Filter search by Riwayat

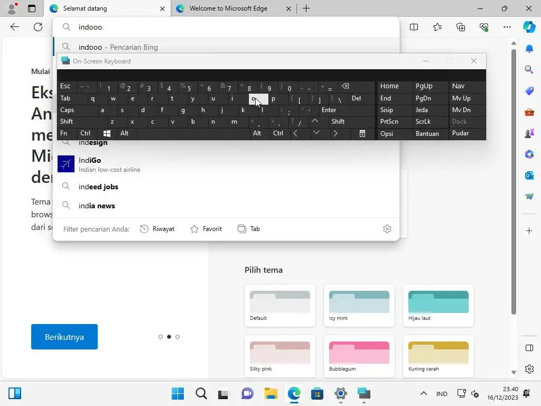pyautogui.click(x=157, y=229)
